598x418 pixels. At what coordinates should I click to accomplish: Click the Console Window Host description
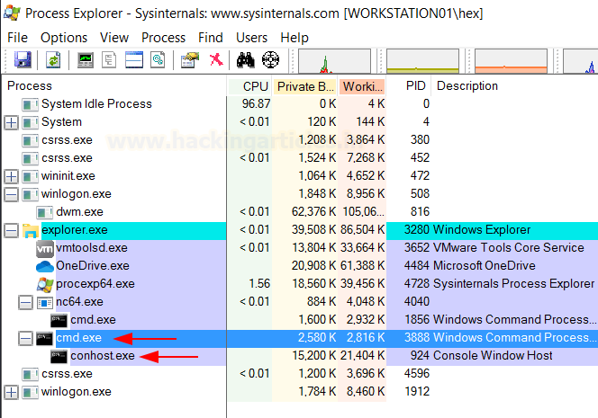click(493, 356)
